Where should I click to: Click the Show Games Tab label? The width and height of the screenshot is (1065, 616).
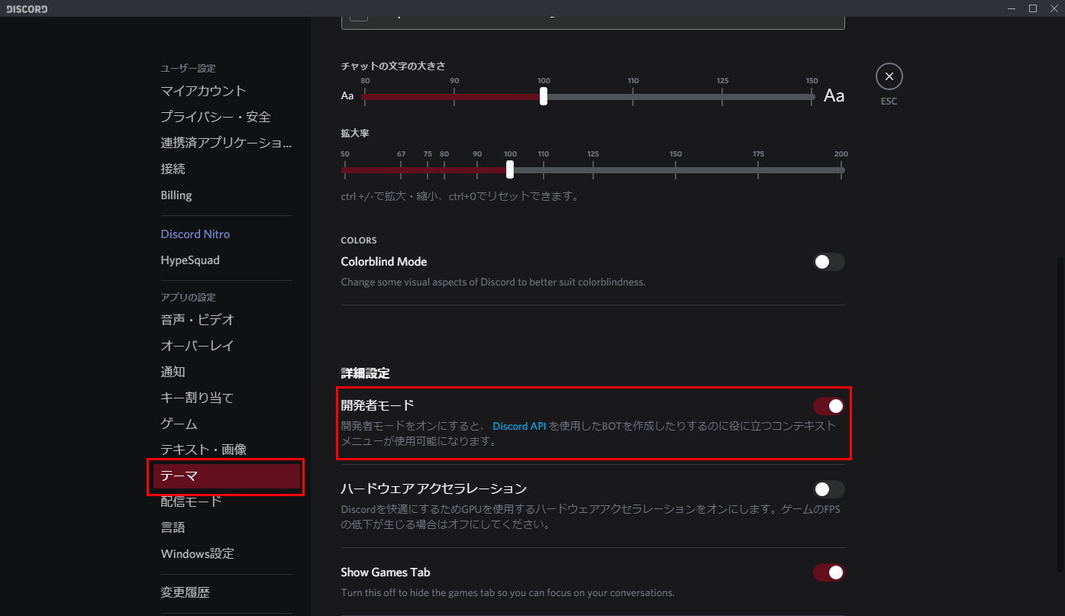point(386,572)
